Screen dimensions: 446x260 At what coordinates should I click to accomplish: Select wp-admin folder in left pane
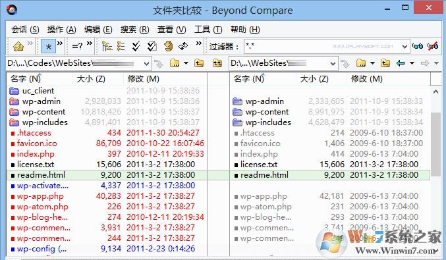42,101
